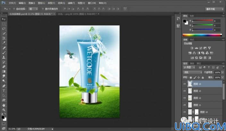This screenshot has height=131, width=226.
Task: Select the Clone Stamp tool
Action: point(4,57)
